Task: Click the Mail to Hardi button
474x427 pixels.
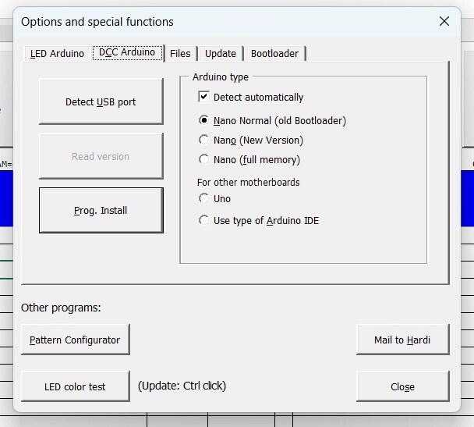Action: click(x=402, y=340)
